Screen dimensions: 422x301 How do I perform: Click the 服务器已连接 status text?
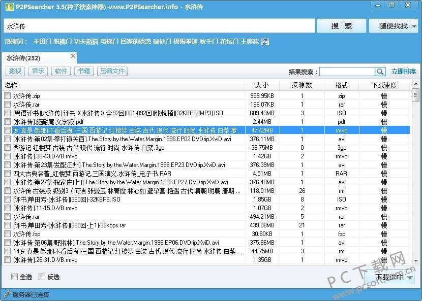pyautogui.click(x=31, y=294)
